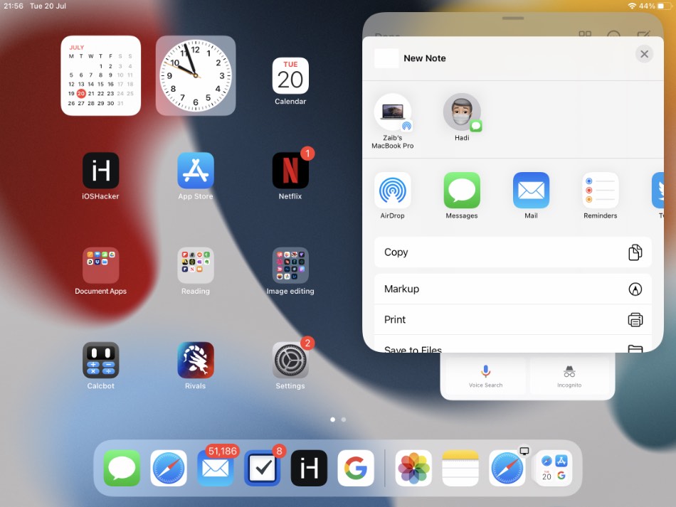Share the note via Messages in share sheet

462,190
